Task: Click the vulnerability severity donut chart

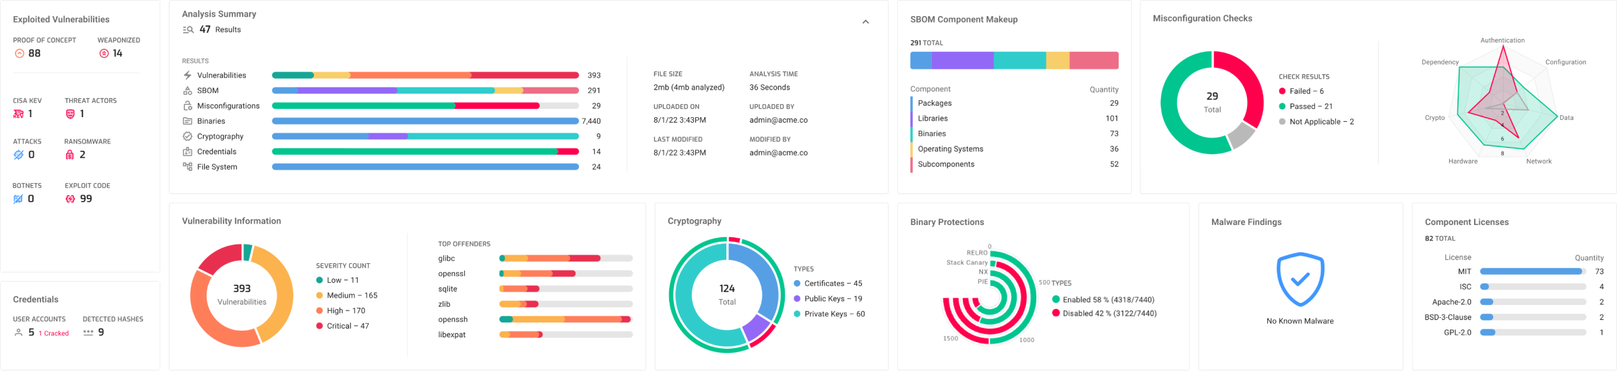Action: point(242,296)
